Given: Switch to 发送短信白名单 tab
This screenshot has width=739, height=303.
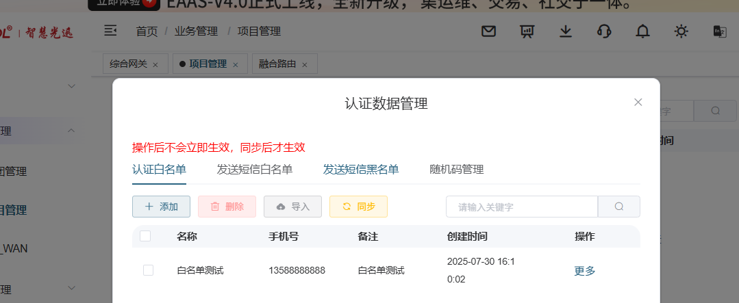Looking at the screenshot, I should (x=255, y=170).
